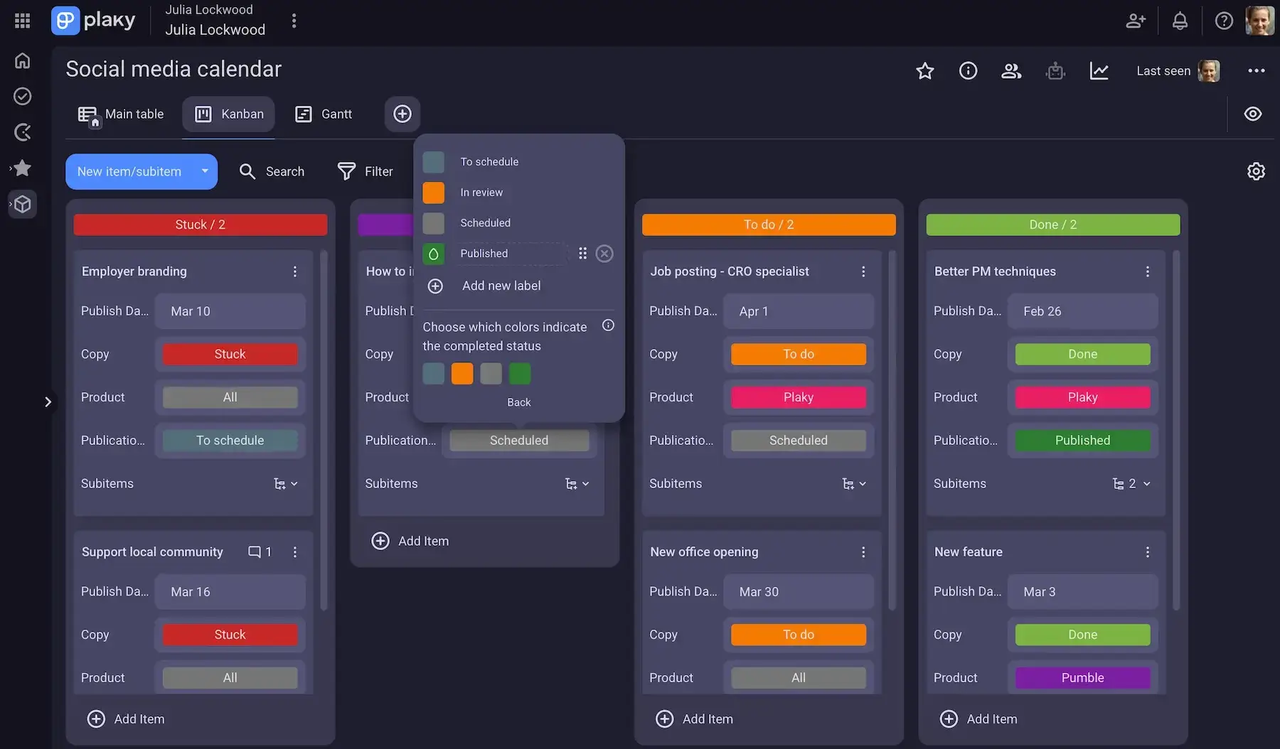Viewport: 1280px width, 749px height.
Task: Open the apps grid icon top left
Action: click(x=22, y=20)
